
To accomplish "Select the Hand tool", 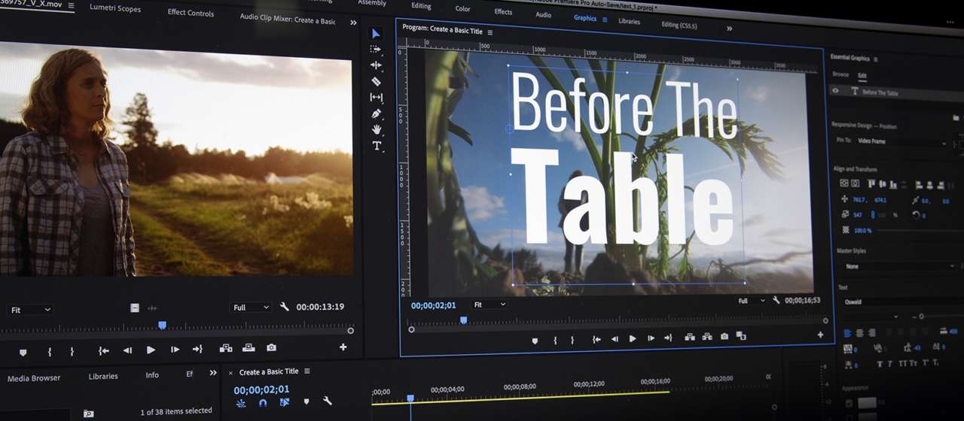I will pyautogui.click(x=377, y=129).
